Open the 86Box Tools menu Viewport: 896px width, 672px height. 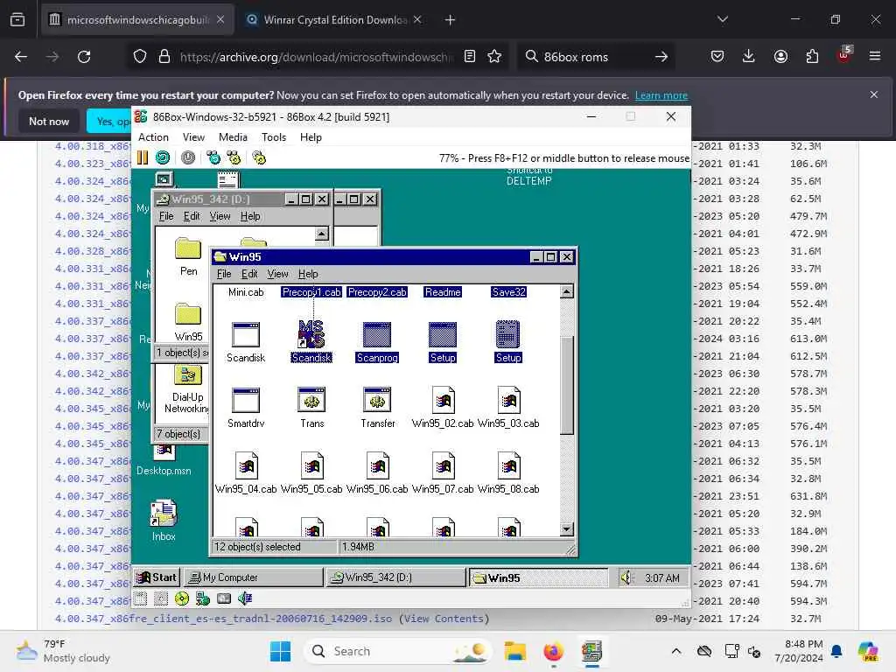274,137
